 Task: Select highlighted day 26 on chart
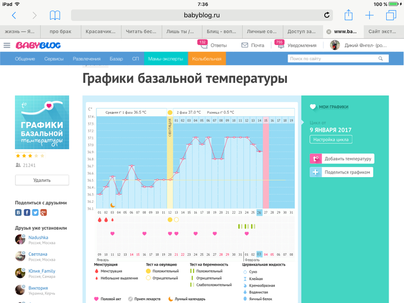(259, 212)
